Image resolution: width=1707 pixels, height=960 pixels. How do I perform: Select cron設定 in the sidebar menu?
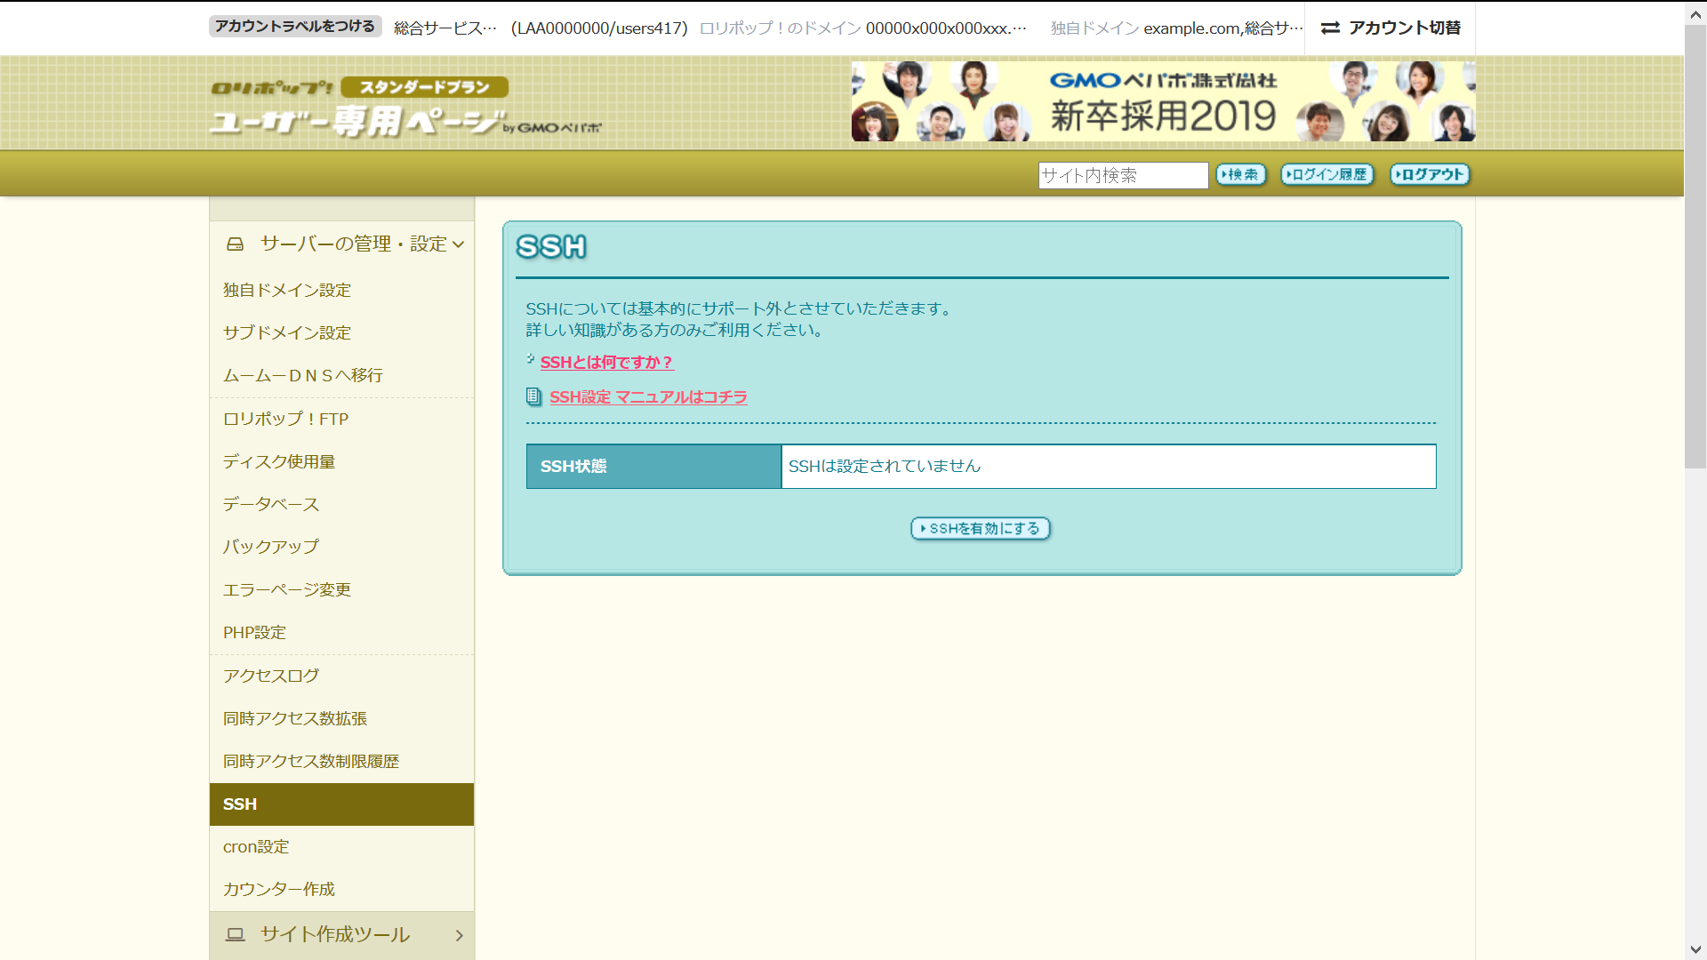click(x=256, y=847)
